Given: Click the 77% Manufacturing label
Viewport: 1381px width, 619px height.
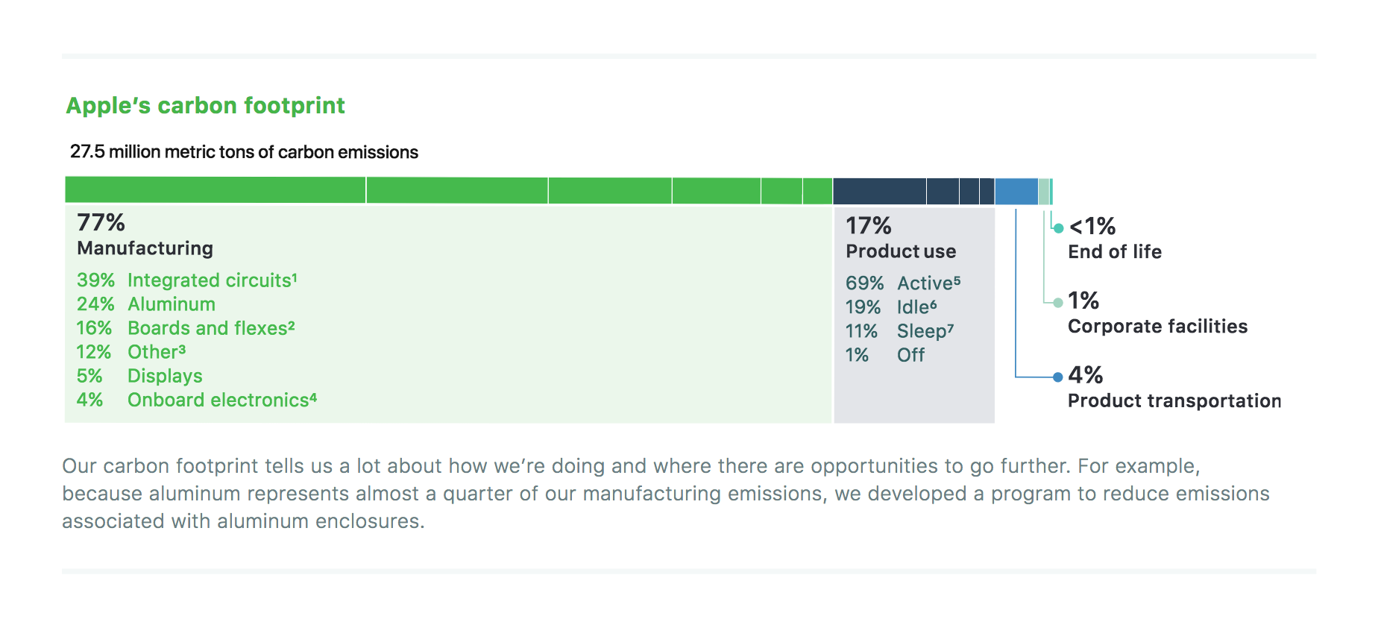Looking at the screenshot, I should click(145, 235).
